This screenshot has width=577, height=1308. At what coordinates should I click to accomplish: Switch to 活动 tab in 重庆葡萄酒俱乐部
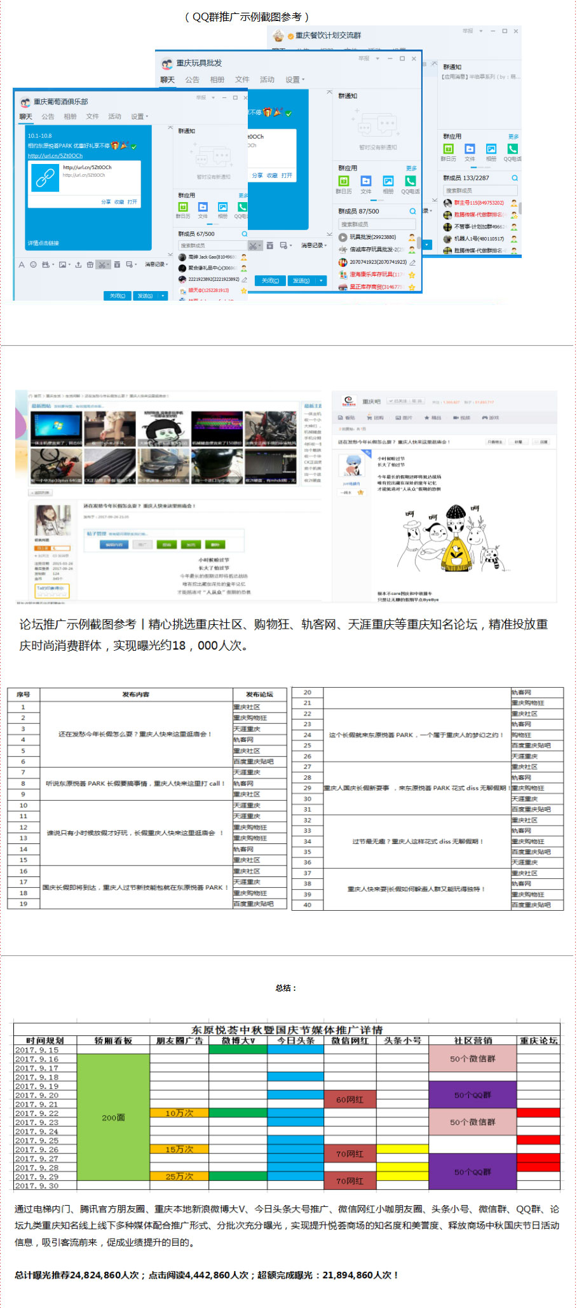coord(114,116)
